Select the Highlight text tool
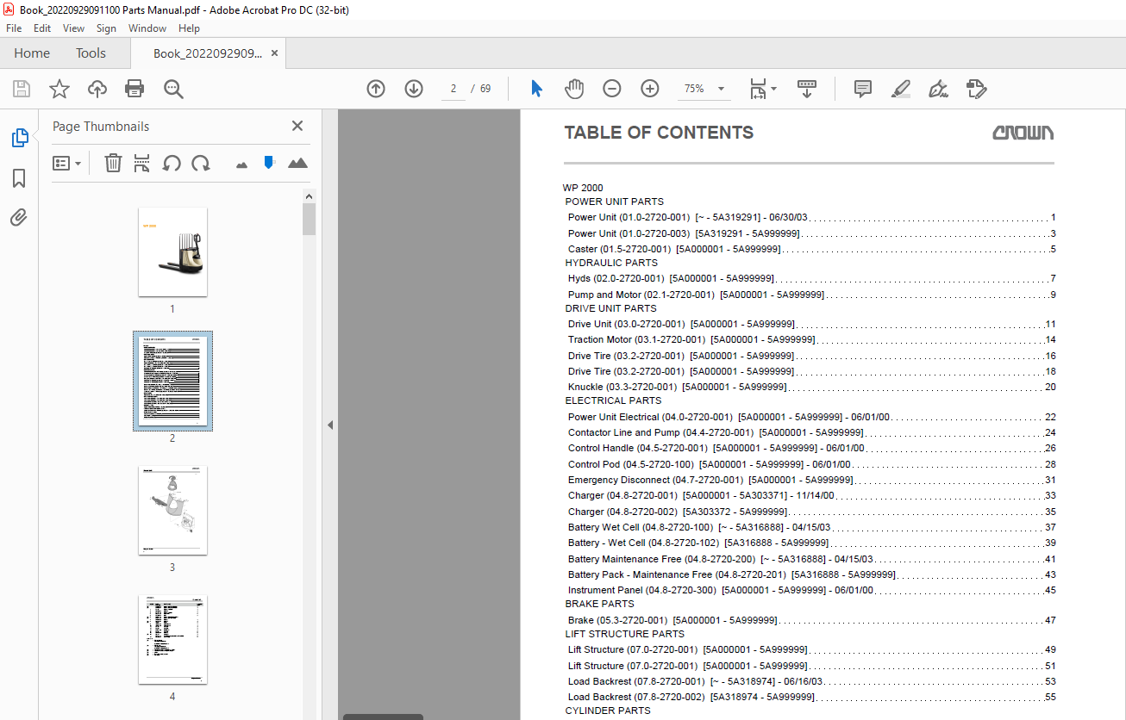 click(x=900, y=89)
